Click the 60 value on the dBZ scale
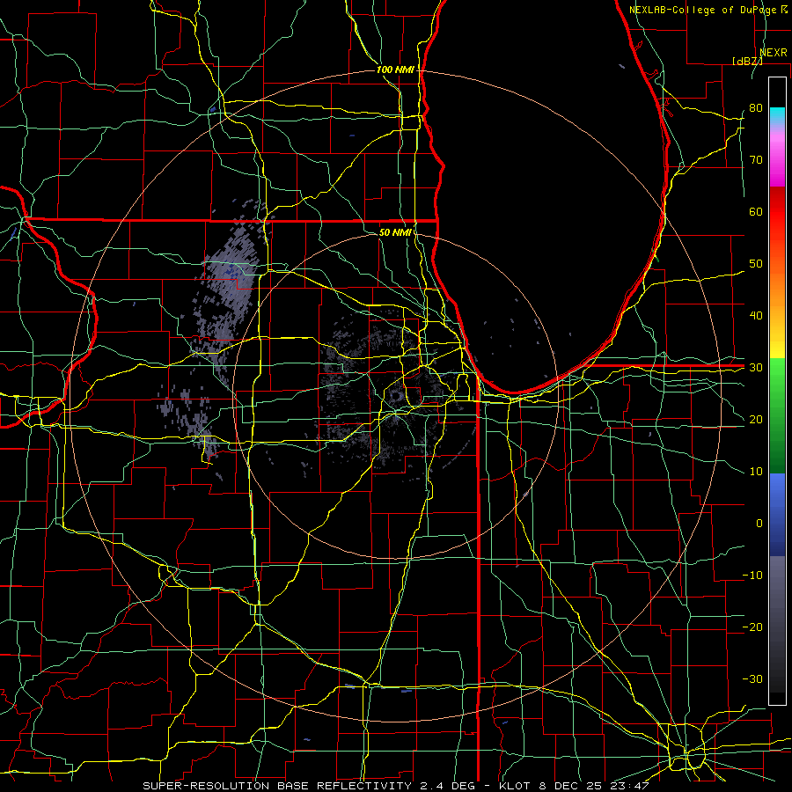The image size is (792, 792). point(756,212)
